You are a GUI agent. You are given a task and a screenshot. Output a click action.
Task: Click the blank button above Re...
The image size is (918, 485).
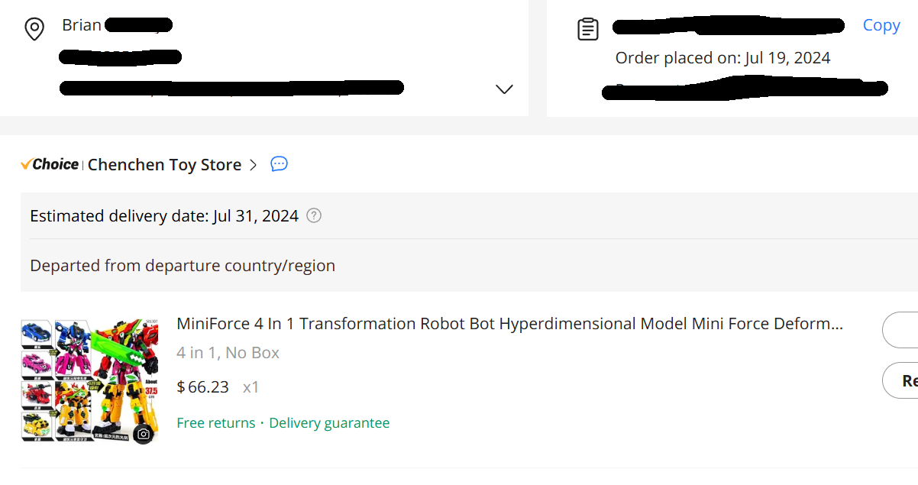pyautogui.click(x=900, y=330)
